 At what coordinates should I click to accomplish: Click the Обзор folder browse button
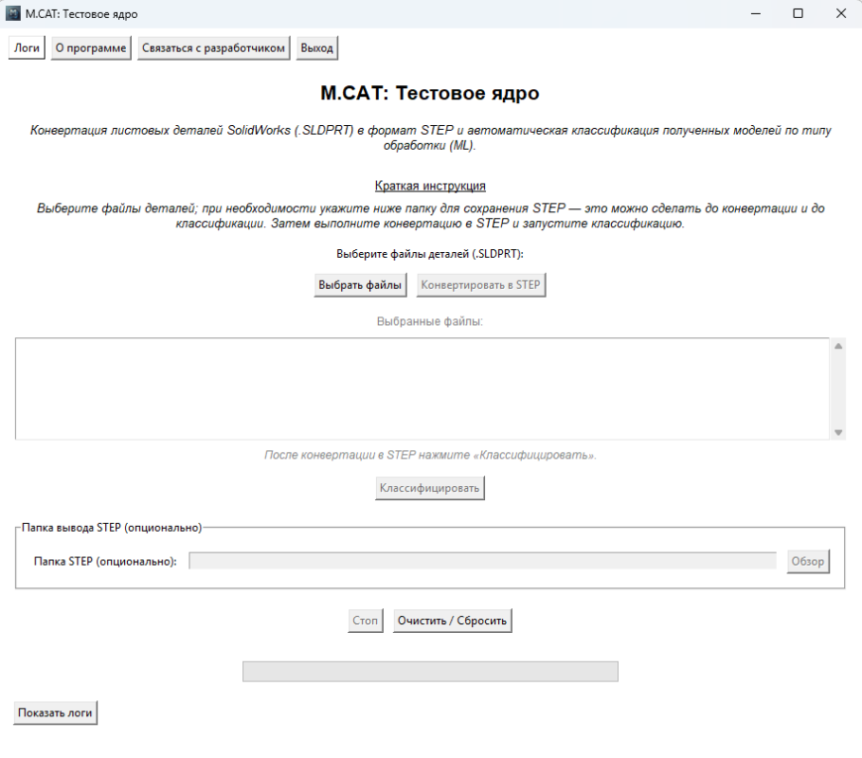point(808,561)
